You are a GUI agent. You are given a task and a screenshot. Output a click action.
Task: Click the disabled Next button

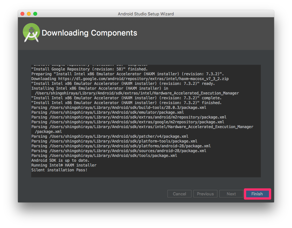(x=231, y=194)
